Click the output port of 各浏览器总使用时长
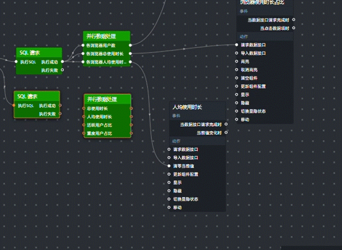Viewport: 342px width, 250px height. point(130,54)
